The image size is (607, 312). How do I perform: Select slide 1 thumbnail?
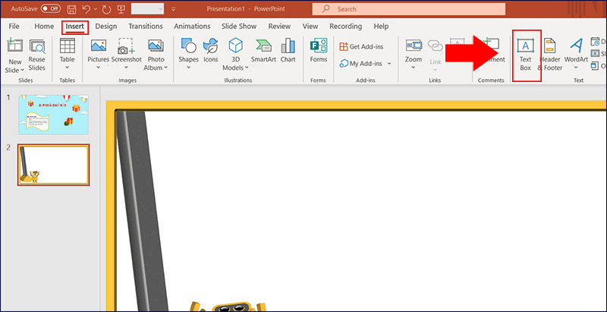point(53,115)
